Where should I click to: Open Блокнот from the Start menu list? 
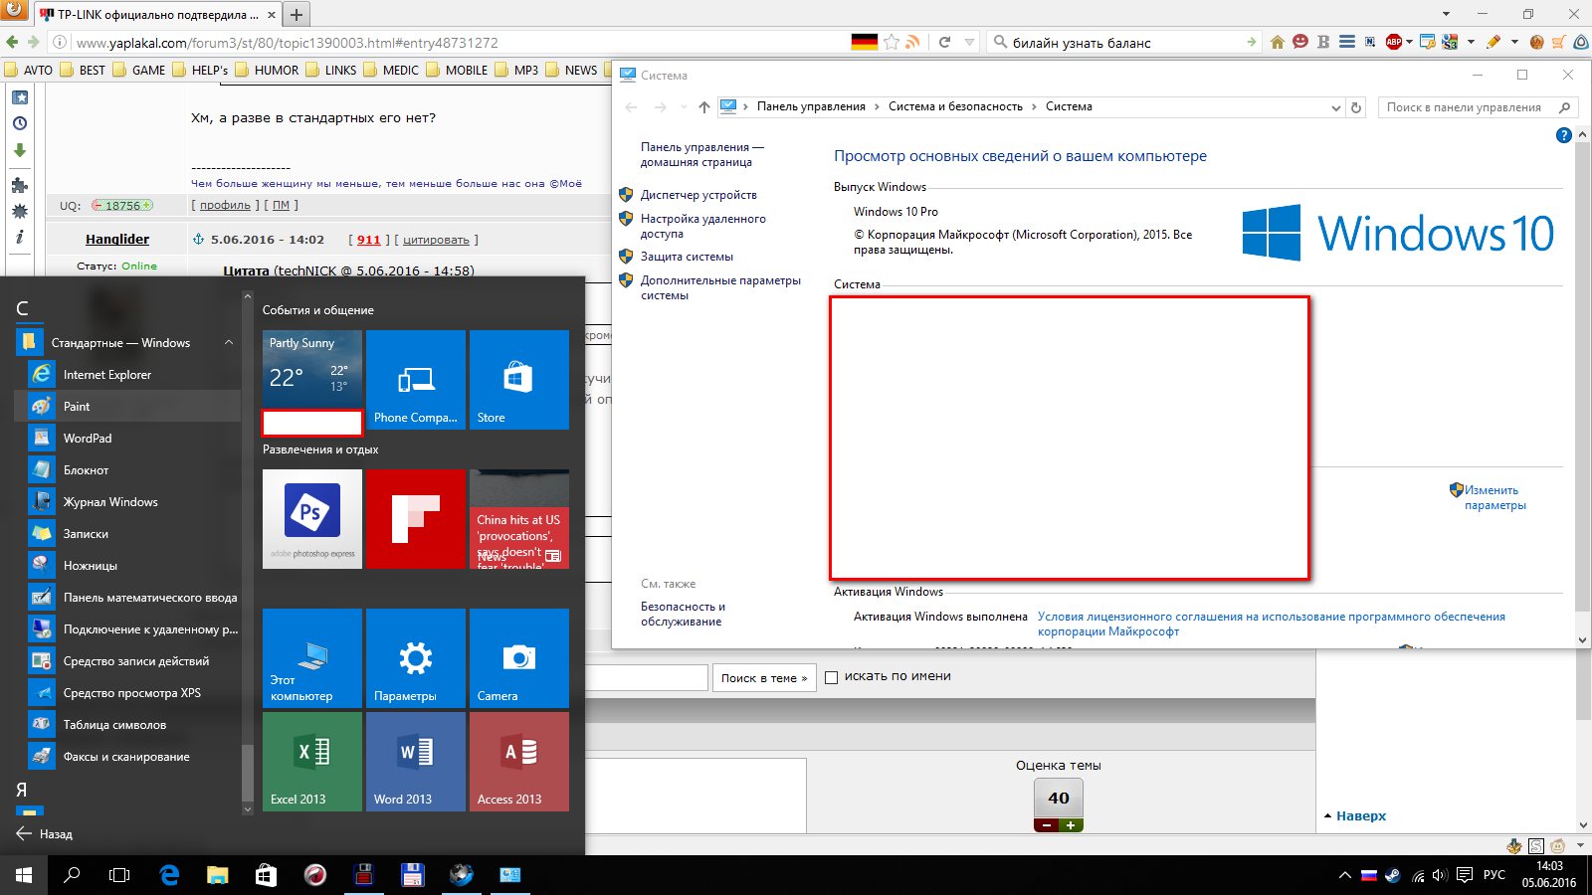coord(127,469)
